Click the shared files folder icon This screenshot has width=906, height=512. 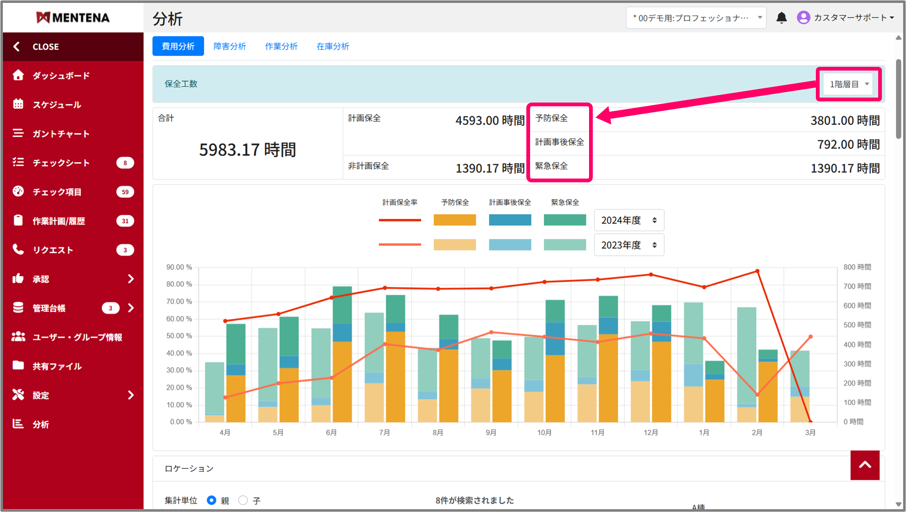18,365
